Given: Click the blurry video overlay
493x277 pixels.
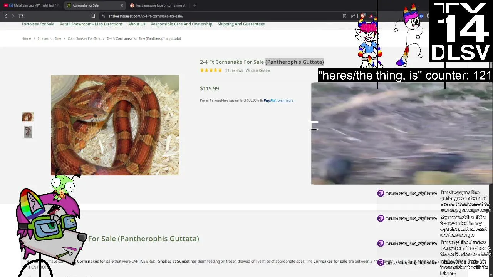Looking at the screenshot, I should [x=402, y=133].
